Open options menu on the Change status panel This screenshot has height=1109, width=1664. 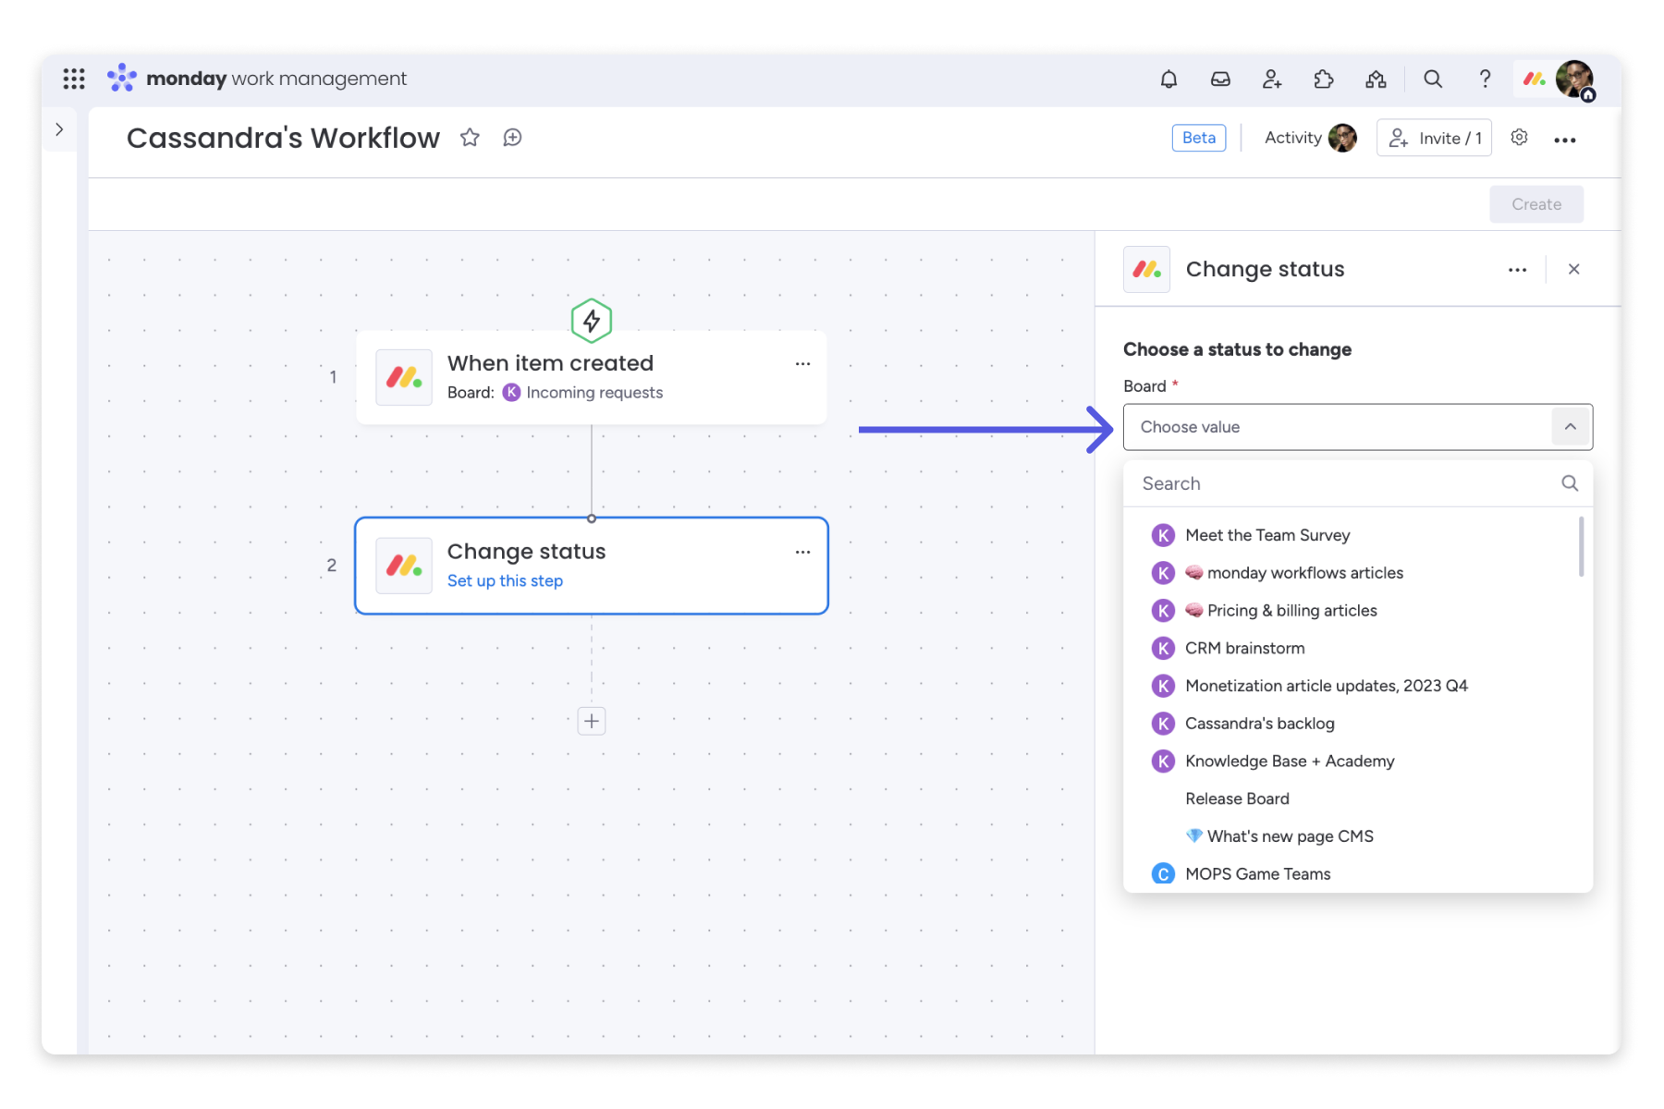(x=1516, y=269)
